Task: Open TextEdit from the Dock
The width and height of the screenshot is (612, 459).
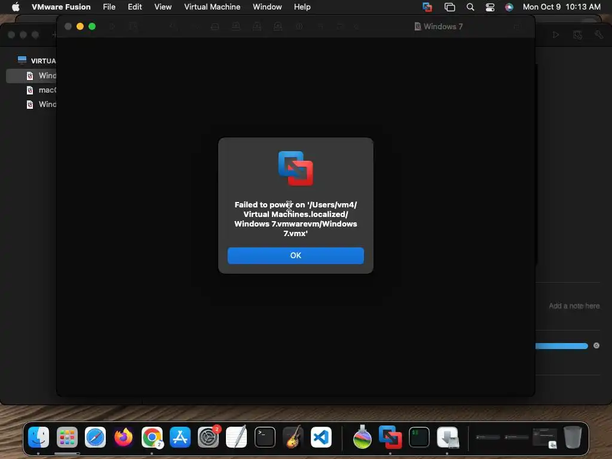Action: (x=237, y=437)
